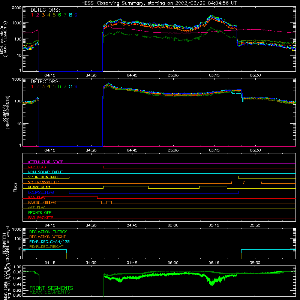The image size is (300, 300).
Task: Click the 10000 tick label on front segments axis
Action: click(16, 7)
